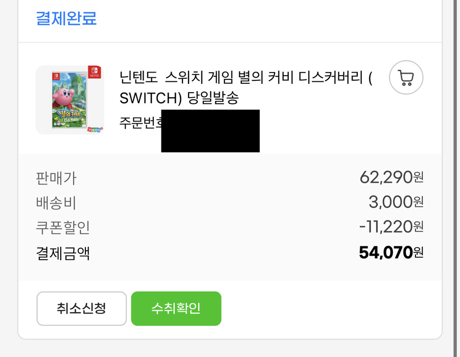Confirm receipt with the 수취확인 button
The height and width of the screenshot is (357, 460).
click(176, 308)
